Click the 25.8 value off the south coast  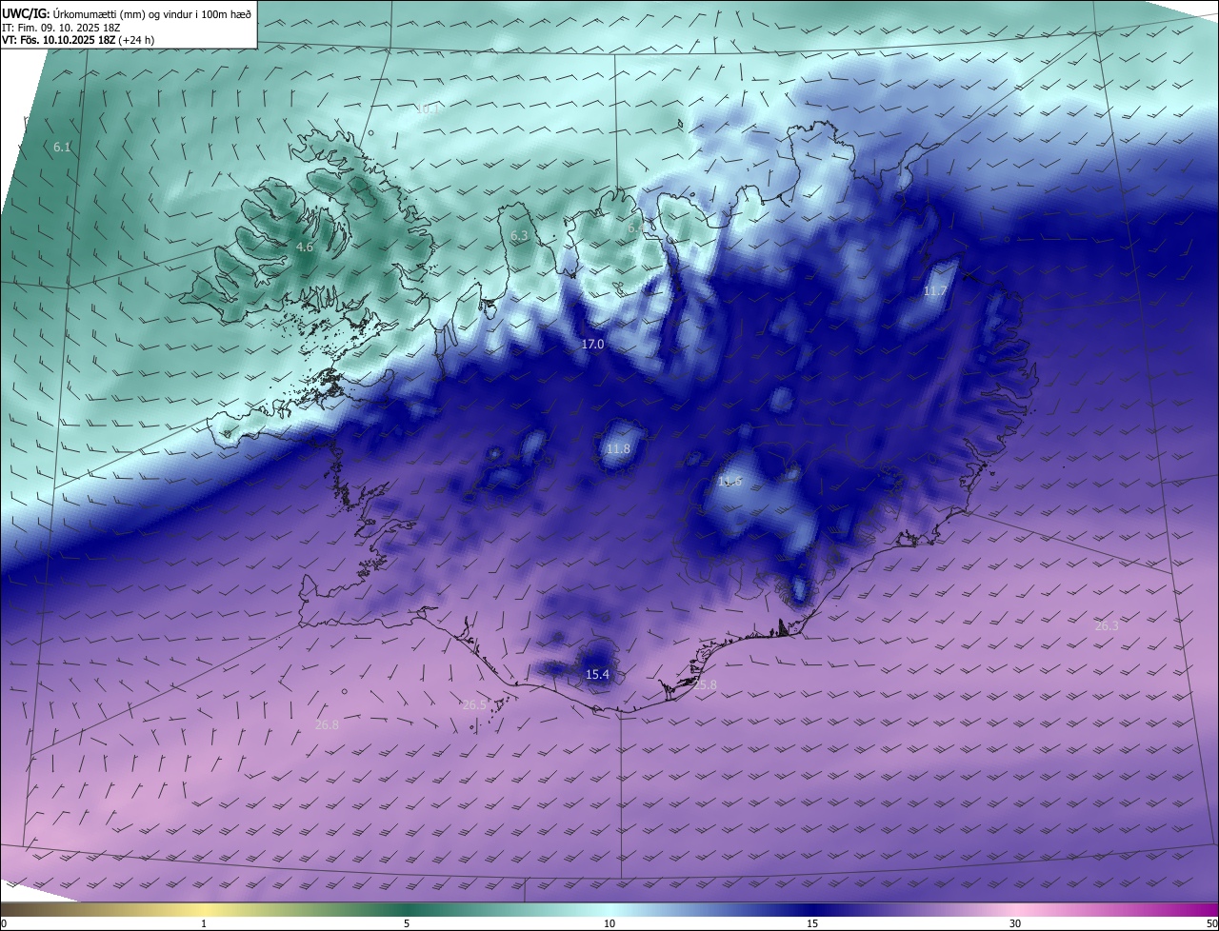705,684
